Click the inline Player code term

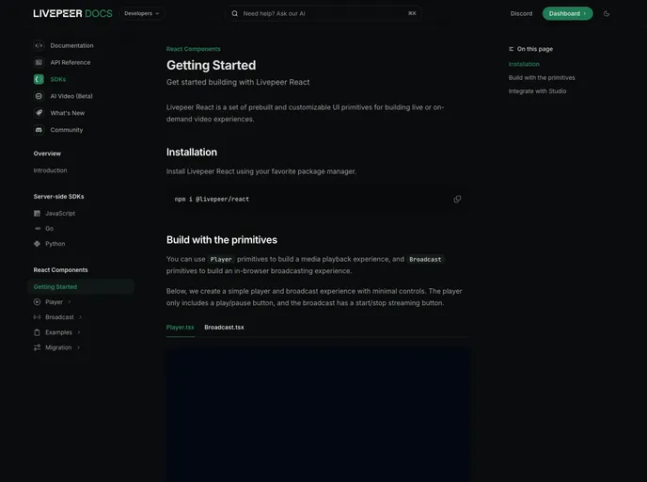coord(221,260)
